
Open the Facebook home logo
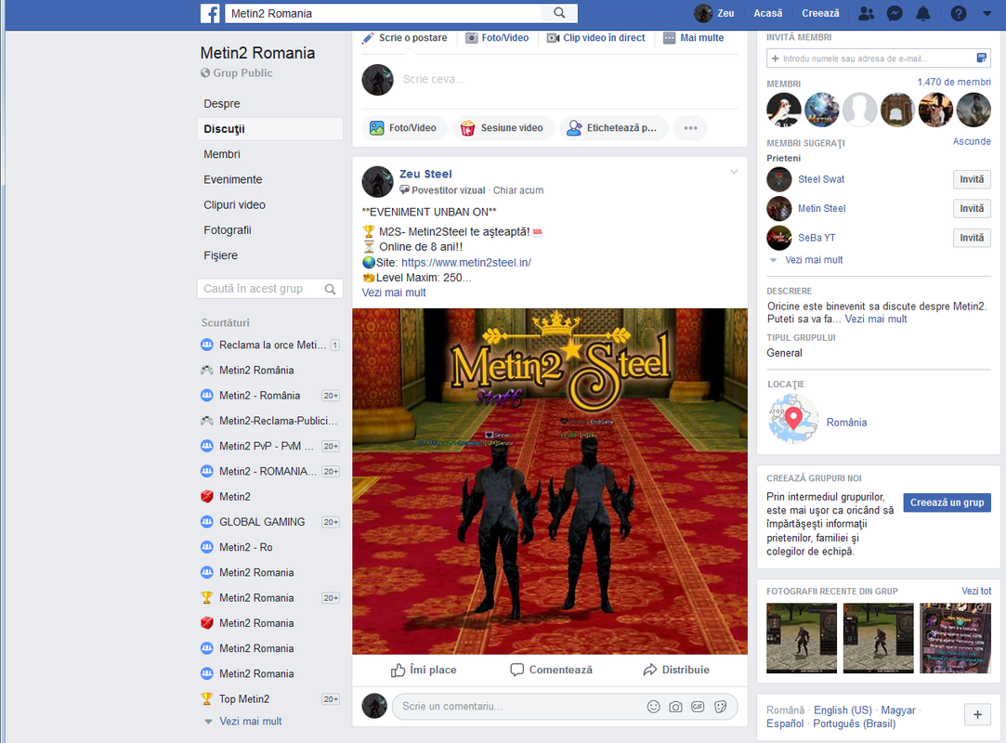(x=210, y=14)
